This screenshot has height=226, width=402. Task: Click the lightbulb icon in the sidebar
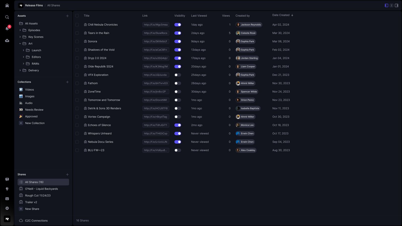click(x=7, y=189)
